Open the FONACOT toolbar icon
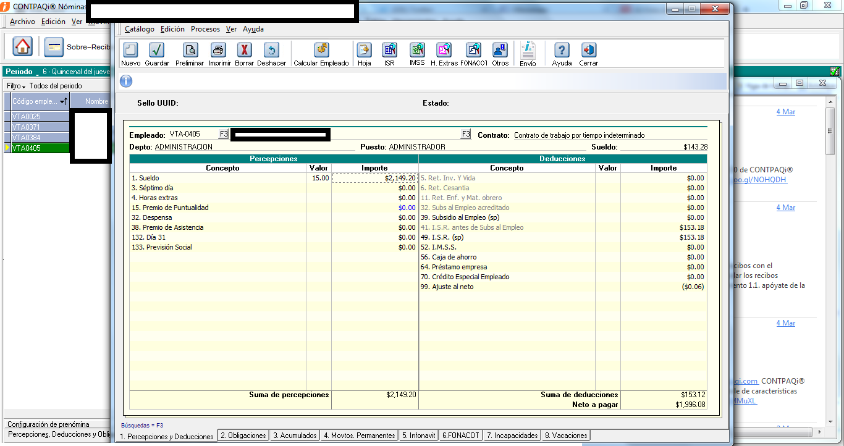Viewport: 844px width, 446px height. tap(473, 50)
